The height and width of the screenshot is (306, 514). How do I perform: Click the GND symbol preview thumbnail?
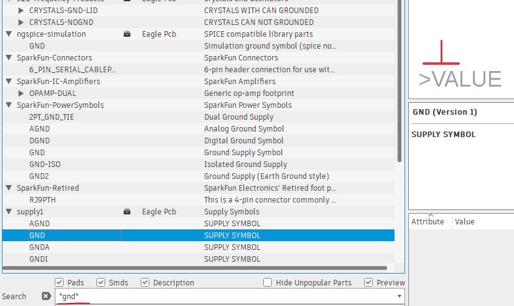461,64
